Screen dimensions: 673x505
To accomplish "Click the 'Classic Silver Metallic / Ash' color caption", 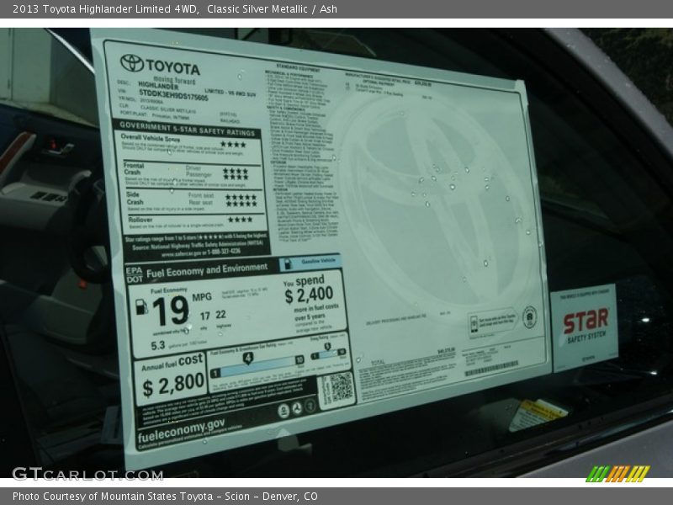I will [272, 9].
